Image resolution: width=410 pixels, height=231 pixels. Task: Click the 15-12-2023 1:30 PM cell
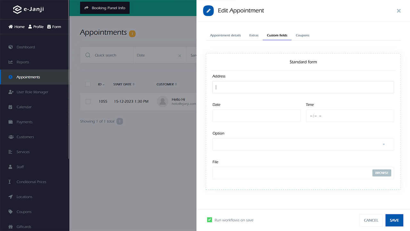pos(131,101)
